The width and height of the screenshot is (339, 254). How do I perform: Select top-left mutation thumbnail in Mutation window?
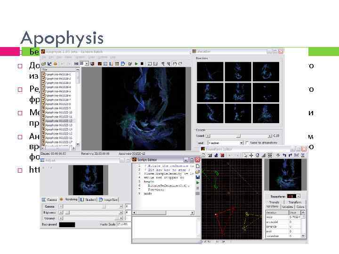(x=210, y=71)
